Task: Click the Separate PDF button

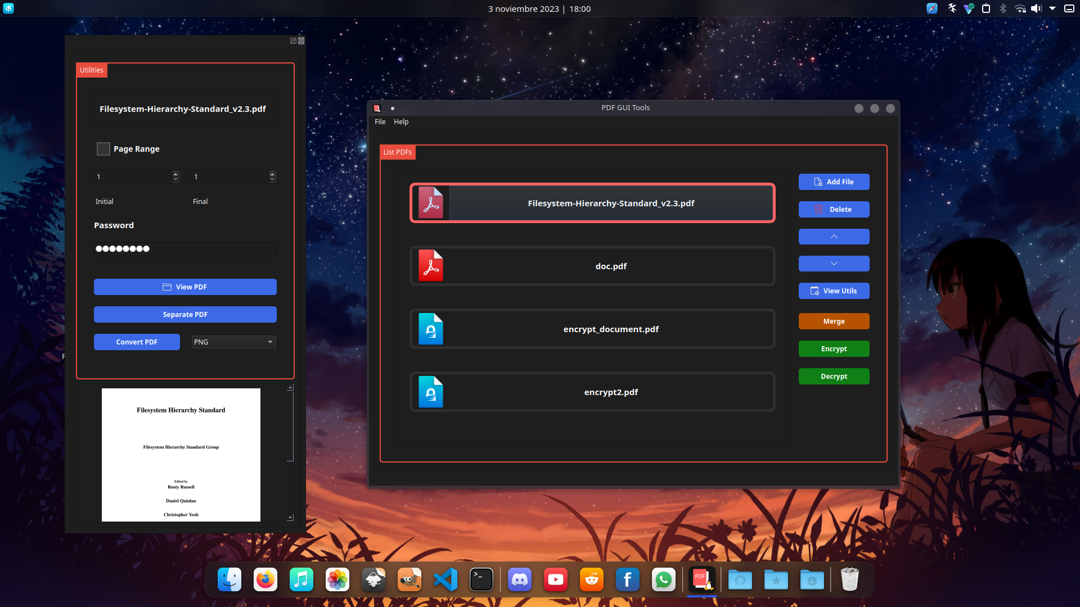Action: point(185,314)
